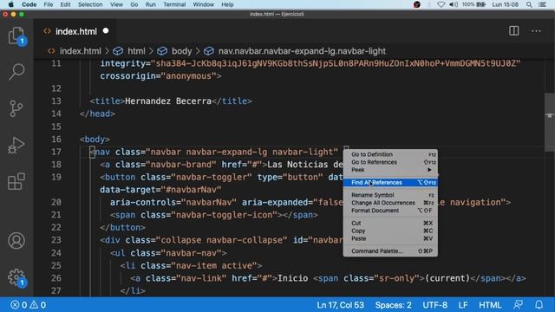The width and height of the screenshot is (555, 312).
Task: Click line number 13 in the gutter
Action: (x=56, y=101)
